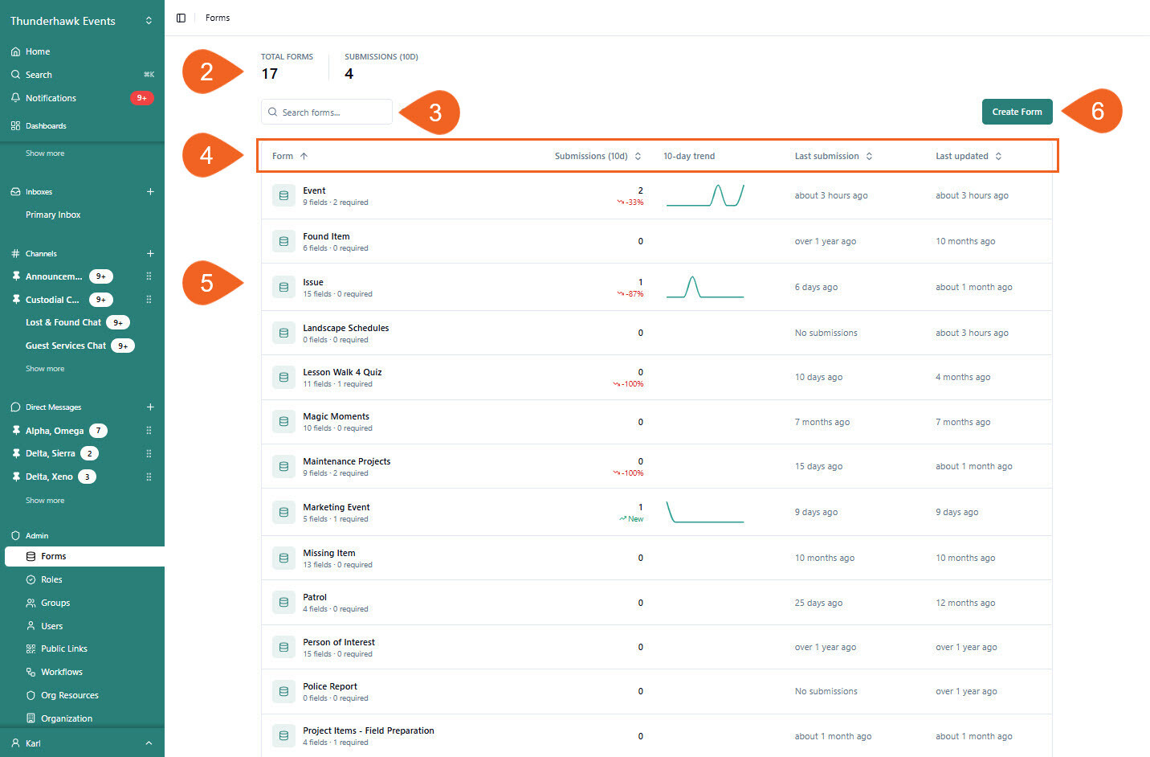Open Groups in the Admin menu
The width and height of the screenshot is (1150, 757).
click(55, 604)
